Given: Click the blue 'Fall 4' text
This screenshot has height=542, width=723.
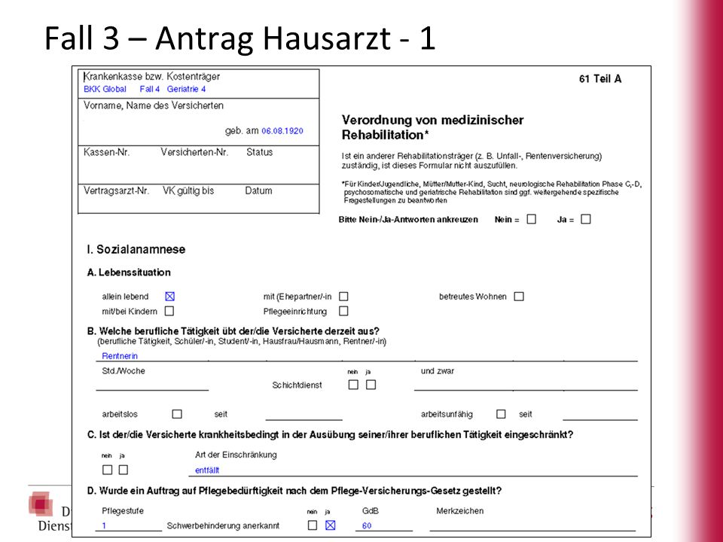Looking at the screenshot, I should tap(149, 90).
